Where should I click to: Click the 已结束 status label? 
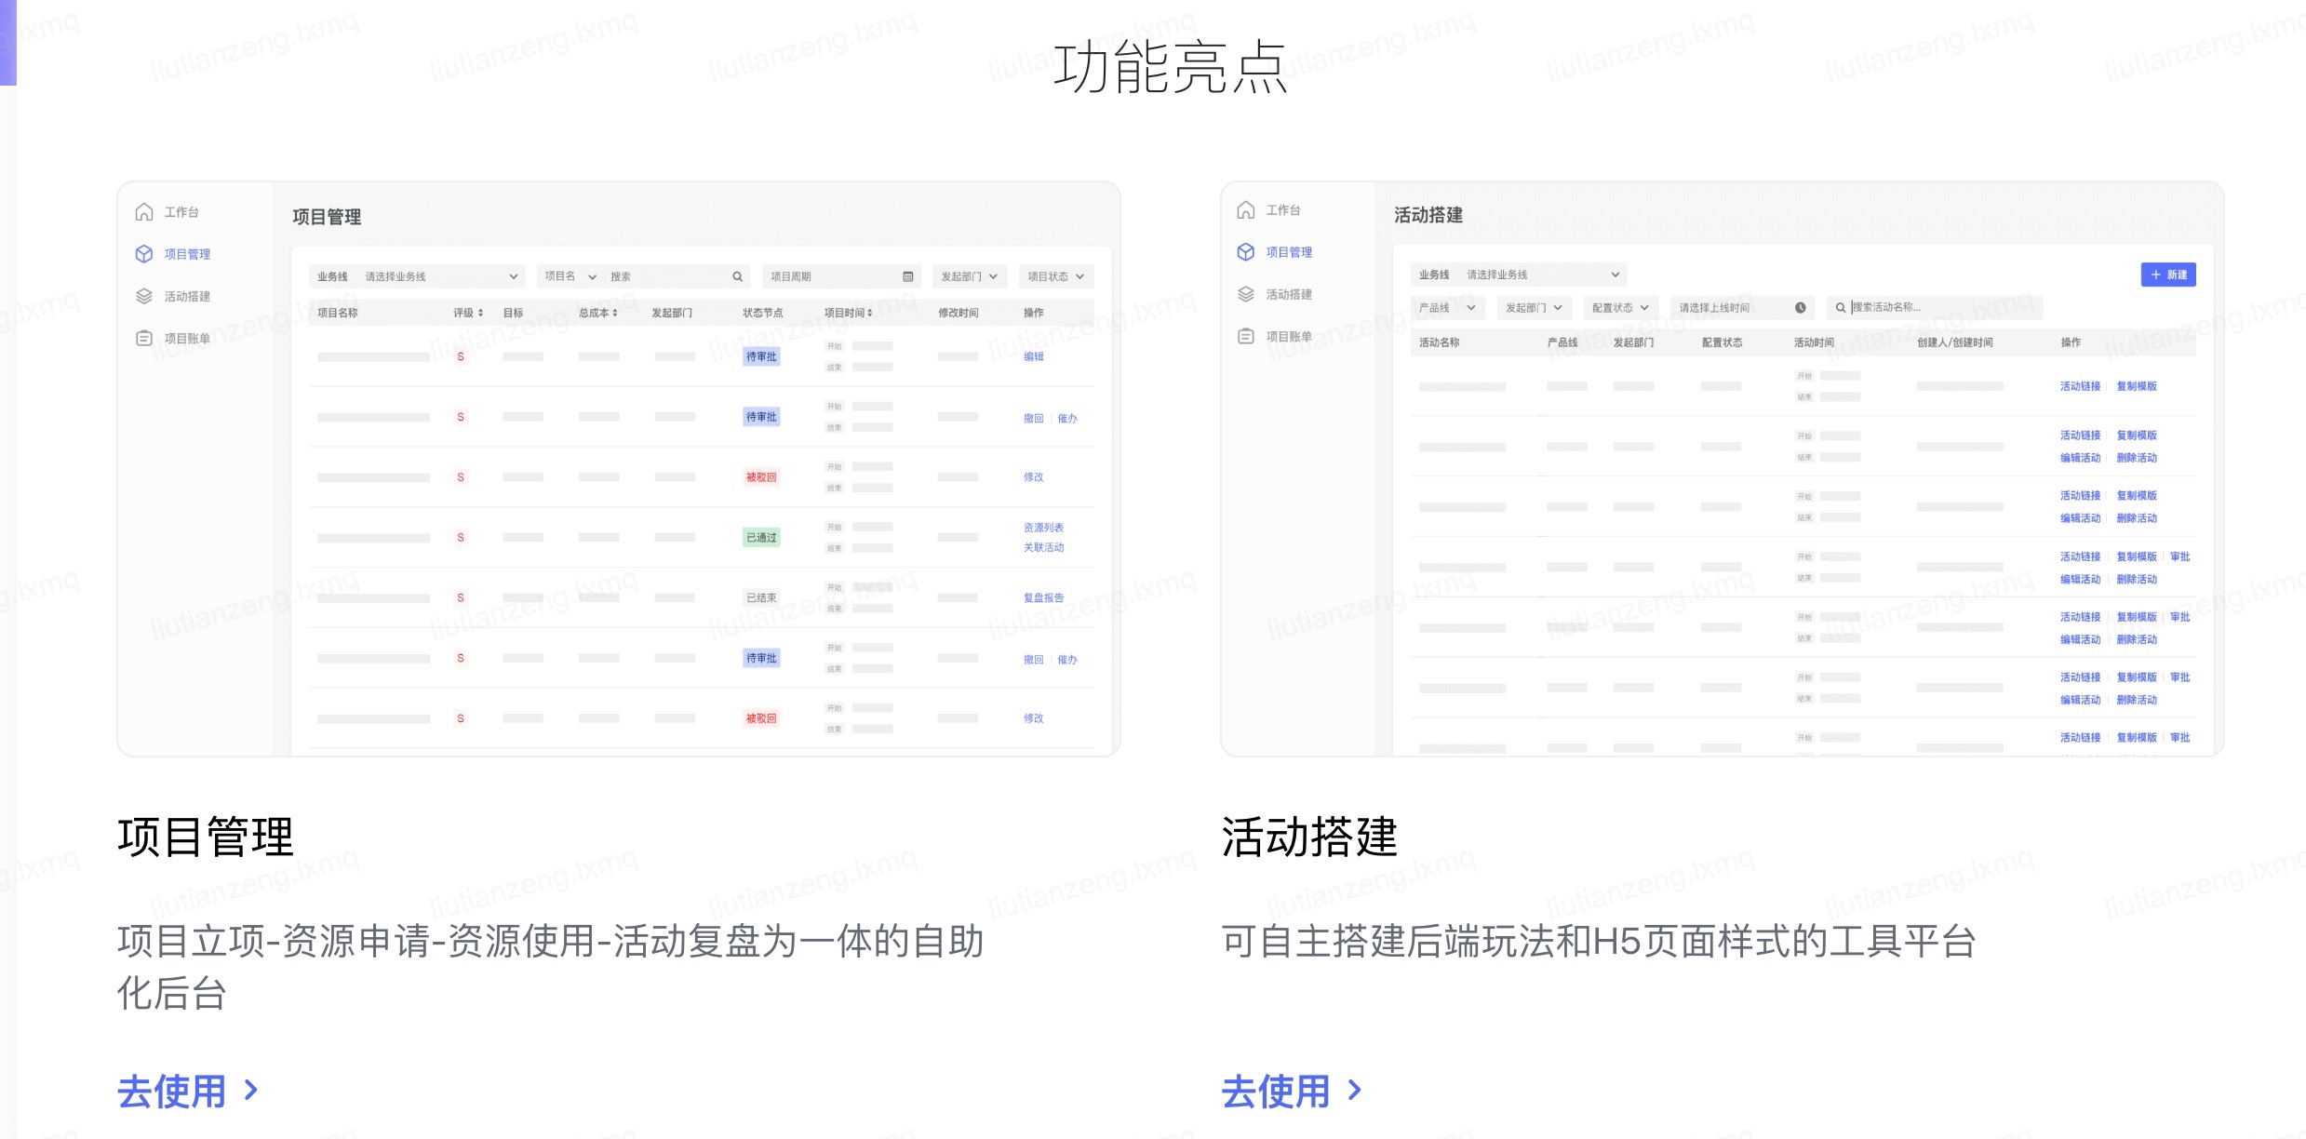pos(761,597)
